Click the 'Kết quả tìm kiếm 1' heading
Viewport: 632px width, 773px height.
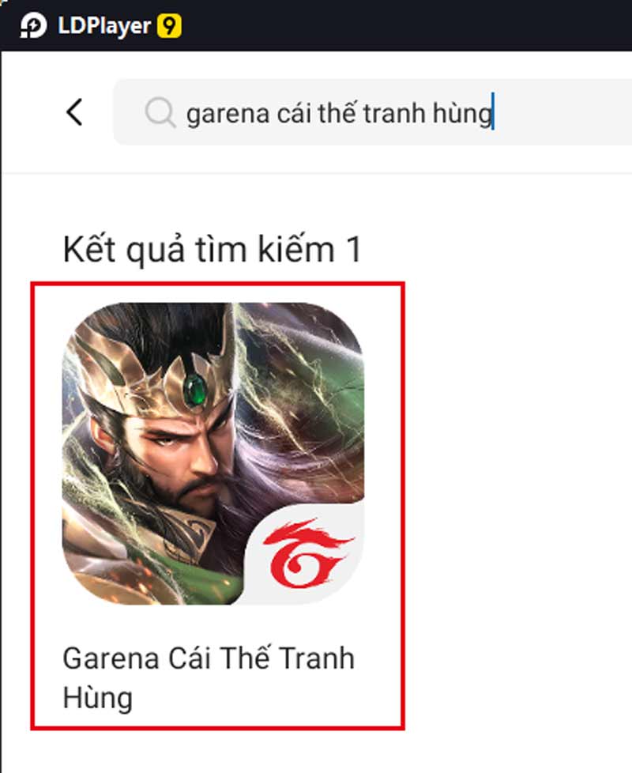[213, 249]
